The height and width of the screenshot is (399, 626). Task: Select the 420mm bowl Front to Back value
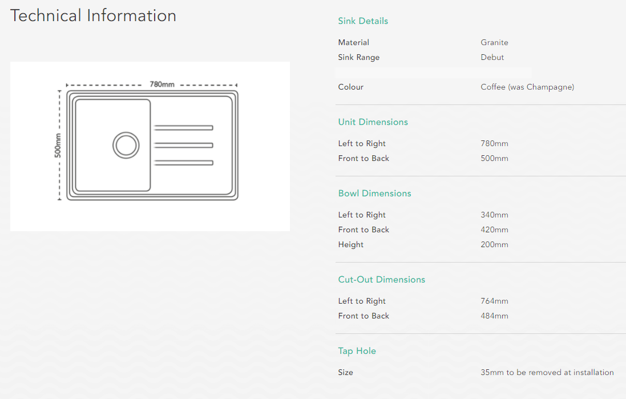click(x=494, y=230)
